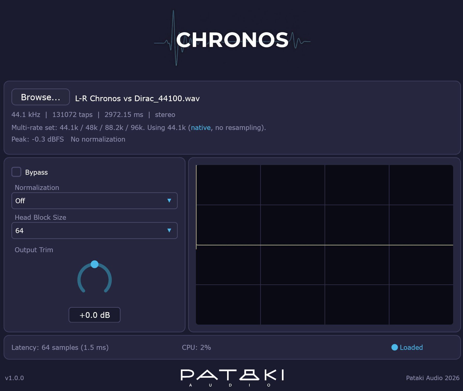
Task: Click the 131072 taps text
Action: (72, 115)
